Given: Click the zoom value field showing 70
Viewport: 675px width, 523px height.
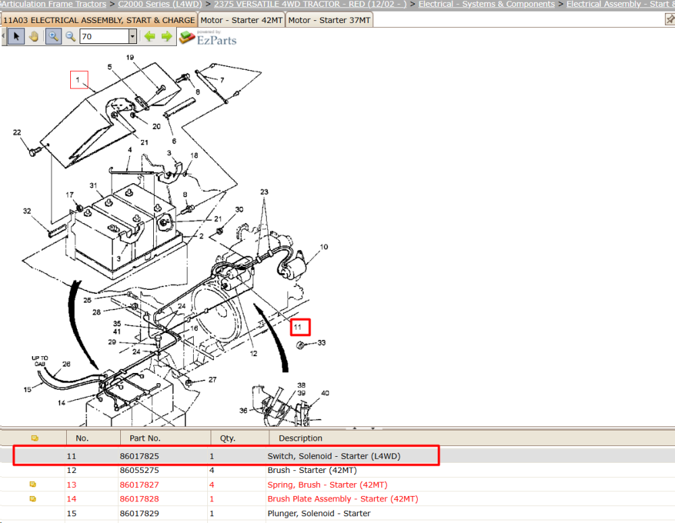Looking at the screenshot, I should [x=104, y=36].
